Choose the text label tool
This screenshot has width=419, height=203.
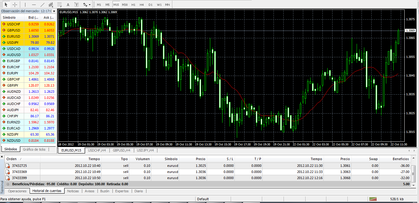click(76, 5)
